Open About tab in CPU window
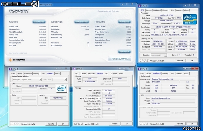The image size is (203, 131). click(187, 10)
